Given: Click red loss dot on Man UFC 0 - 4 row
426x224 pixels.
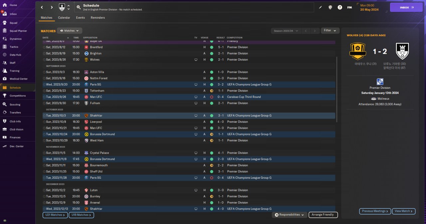Looking at the screenshot, I should click(x=211, y=97).
